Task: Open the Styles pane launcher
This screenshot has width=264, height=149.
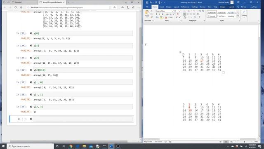Action: coord(239,21)
